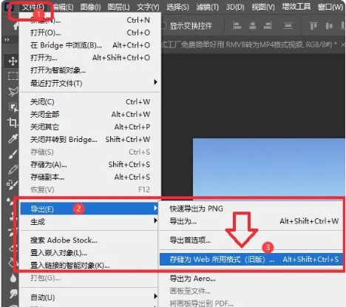Viewport: 346px width, 307px height.
Task: Open the 编辑(E) menu
Action: point(63,7)
